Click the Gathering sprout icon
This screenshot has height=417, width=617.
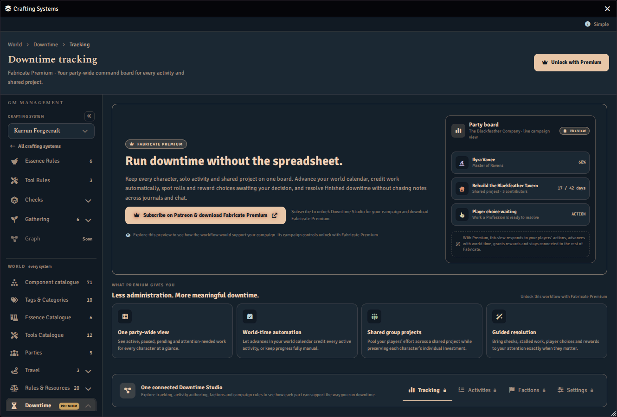pos(14,220)
